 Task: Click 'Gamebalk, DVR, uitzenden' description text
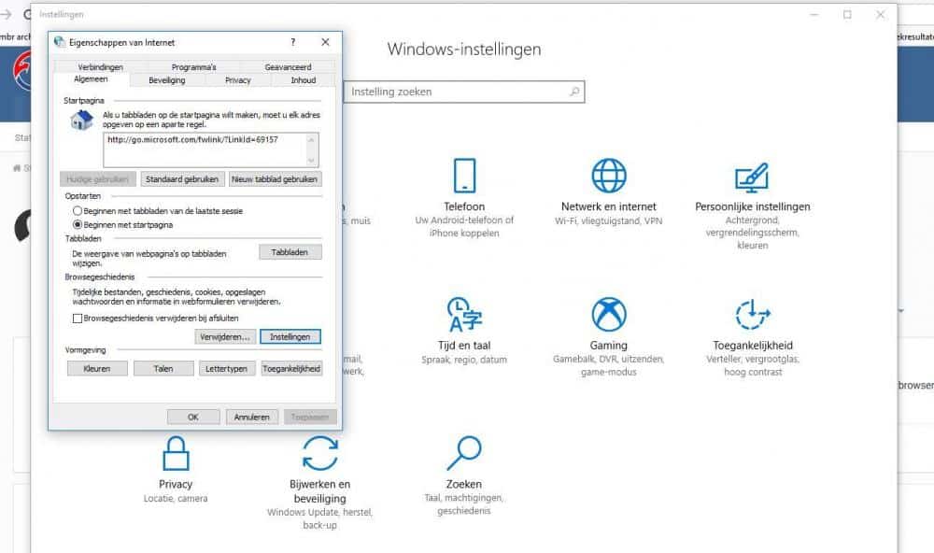click(609, 360)
